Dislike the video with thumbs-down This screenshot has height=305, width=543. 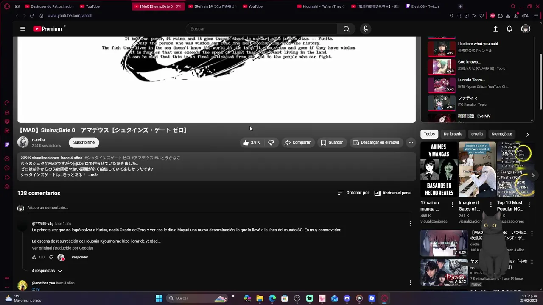271,143
